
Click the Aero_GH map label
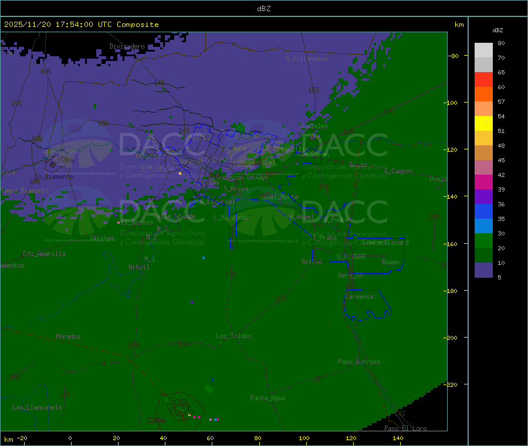tap(351, 275)
